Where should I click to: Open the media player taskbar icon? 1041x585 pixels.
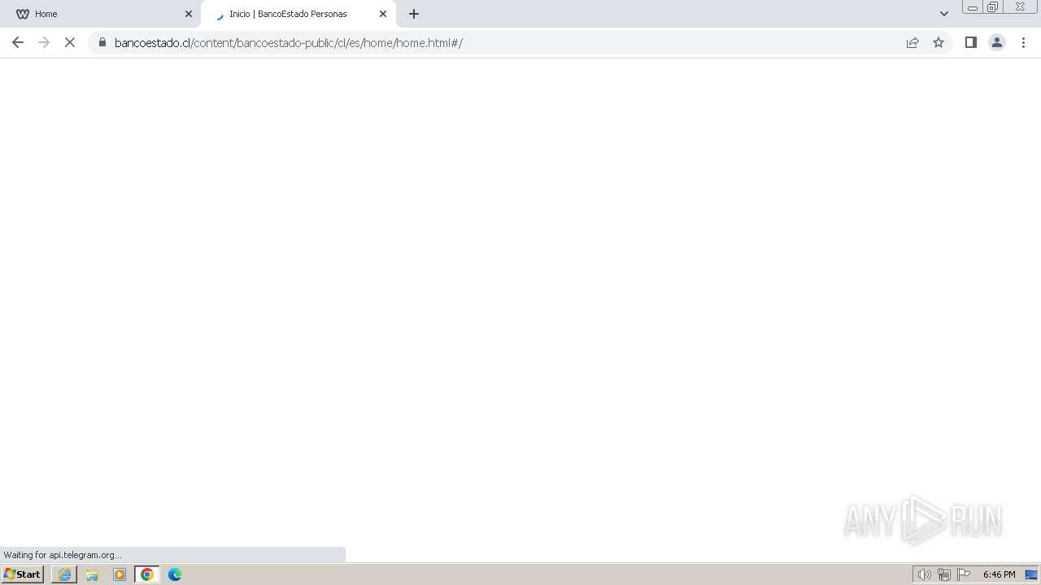(120, 574)
